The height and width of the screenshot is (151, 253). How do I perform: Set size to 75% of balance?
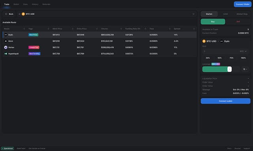coord(231,58)
